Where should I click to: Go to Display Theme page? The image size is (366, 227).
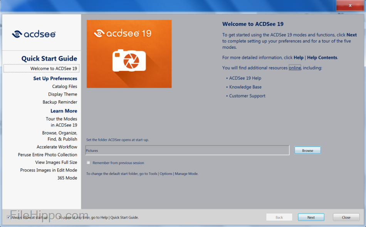[x=62, y=94]
